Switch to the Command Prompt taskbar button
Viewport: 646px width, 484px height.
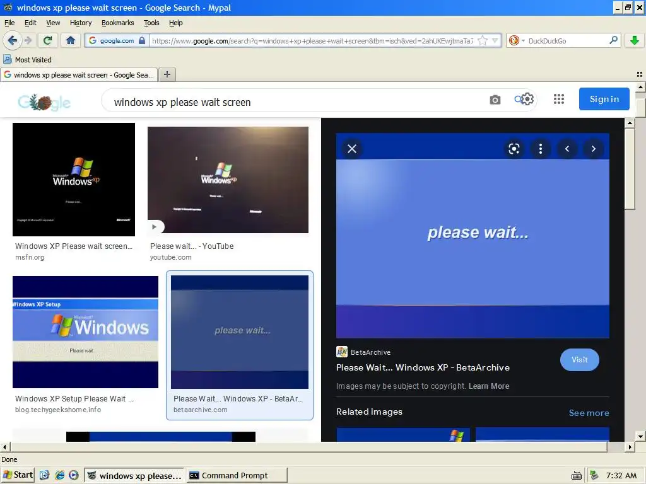point(237,475)
